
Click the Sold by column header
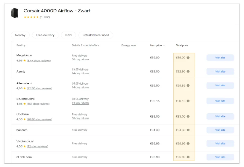[21, 45]
